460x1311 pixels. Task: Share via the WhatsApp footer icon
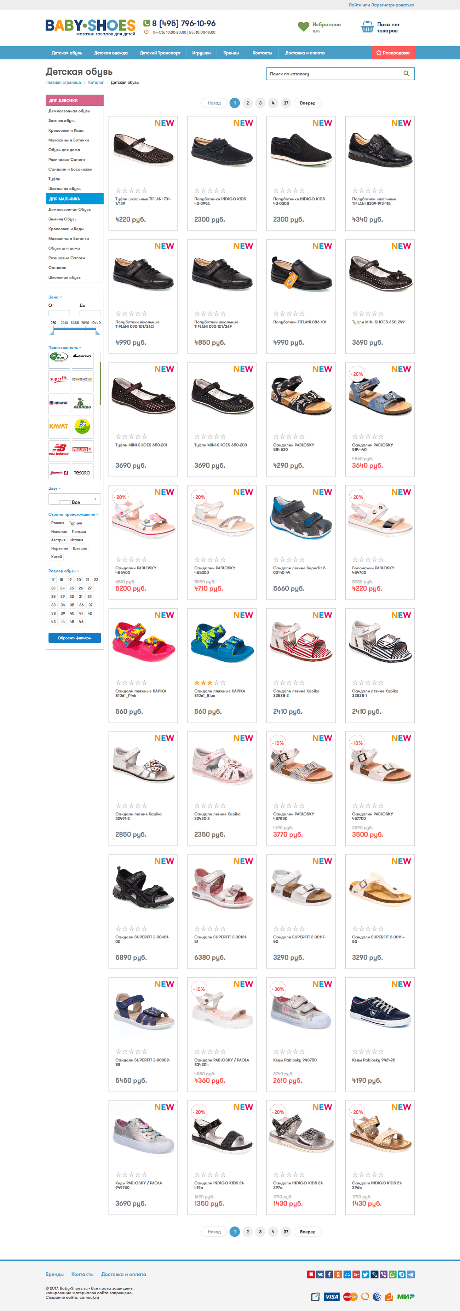393,1274
